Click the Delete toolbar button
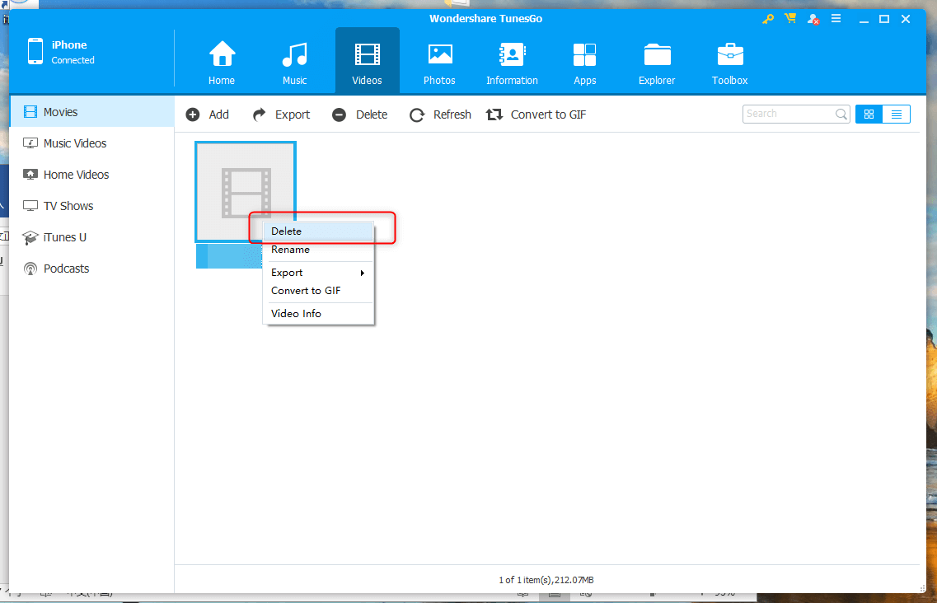Viewport: 937px width, 603px height. pyautogui.click(x=360, y=115)
